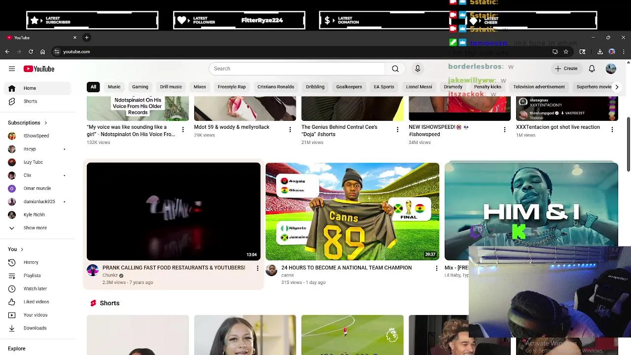Screen dimensions: 631x355
Task: Expand the Subscriptions section chevron
Action: click(x=46, y=123)
